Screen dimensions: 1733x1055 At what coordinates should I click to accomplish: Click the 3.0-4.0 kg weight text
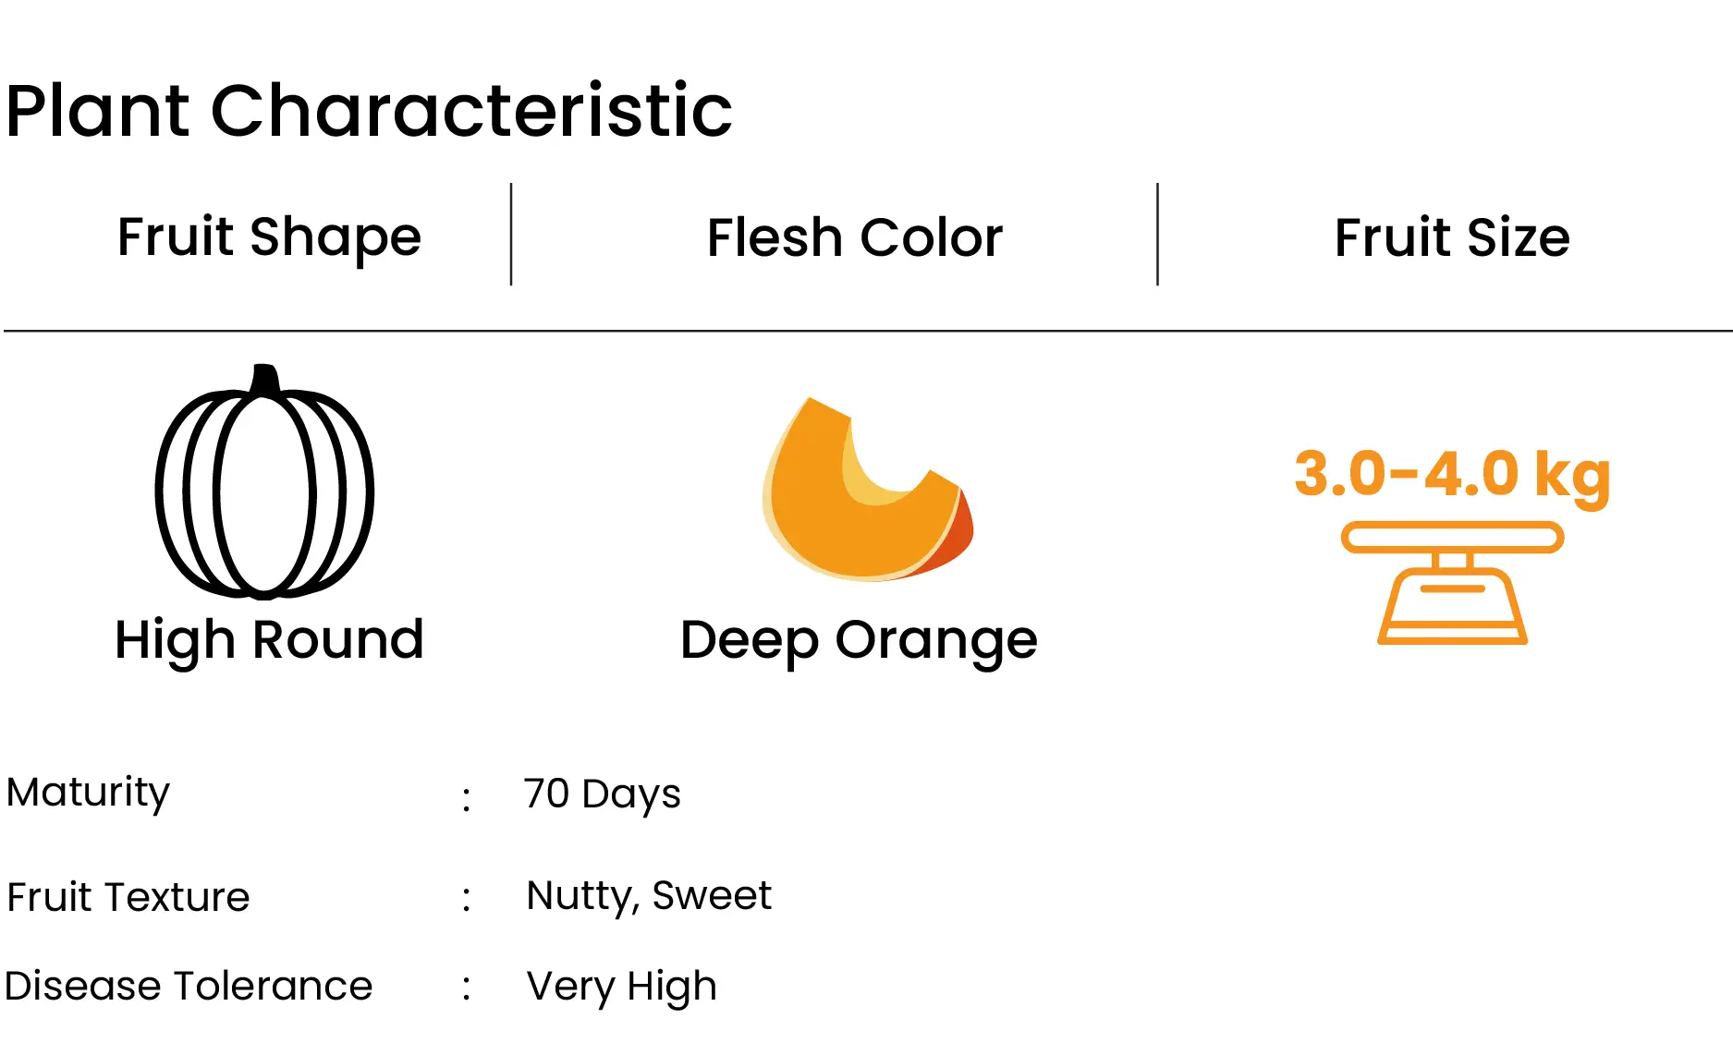click(x=1452, y=475)
